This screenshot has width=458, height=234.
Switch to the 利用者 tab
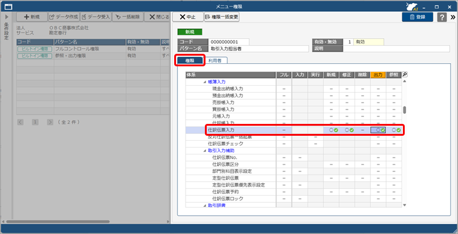(x=215, y=61)
